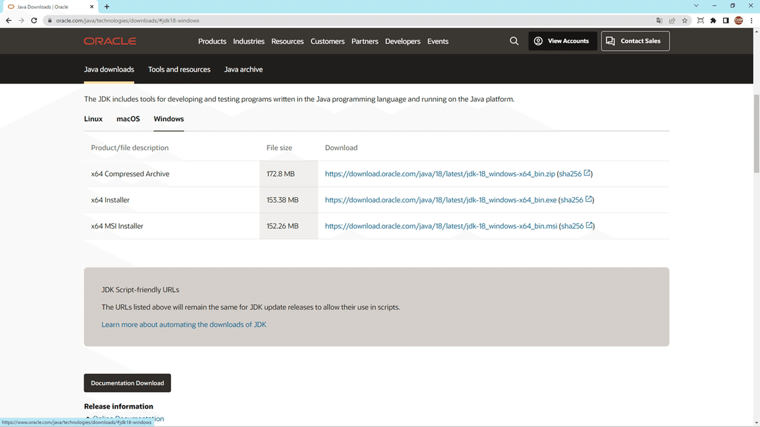The width and height of the screenshot is (760, 427).
Task: Open the Customers menu
Action: [327, 41]
